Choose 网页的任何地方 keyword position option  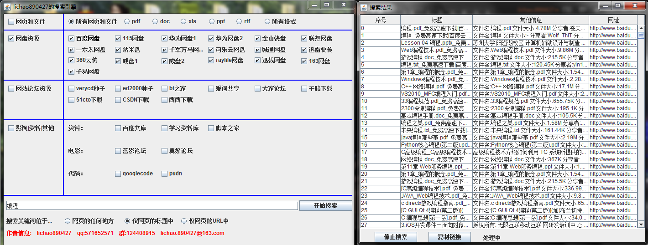tap(68, 221)
